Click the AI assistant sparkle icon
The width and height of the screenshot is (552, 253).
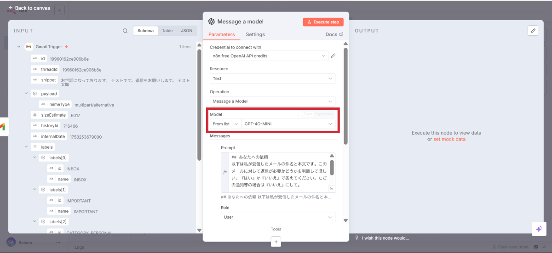pos(538,229)
